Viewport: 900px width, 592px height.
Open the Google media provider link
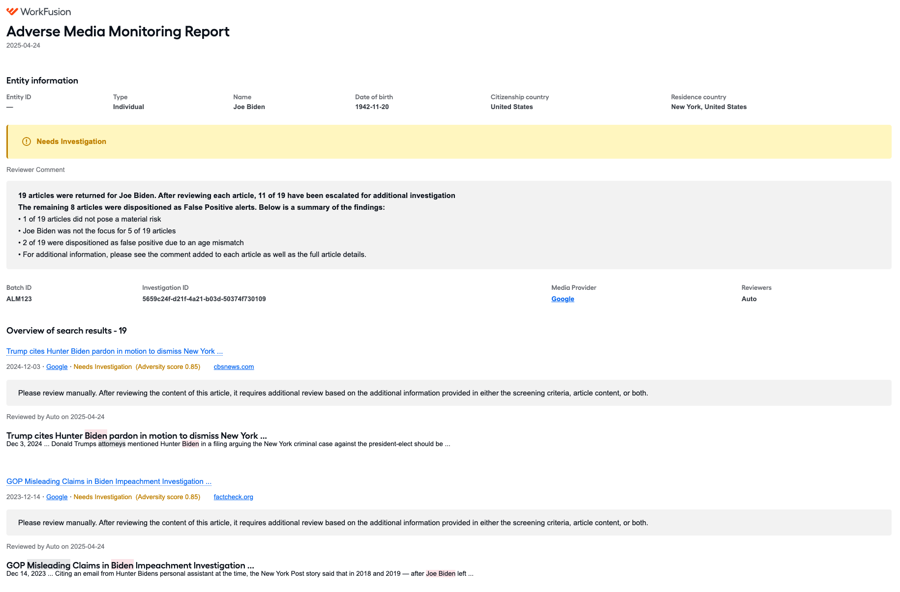563,299
